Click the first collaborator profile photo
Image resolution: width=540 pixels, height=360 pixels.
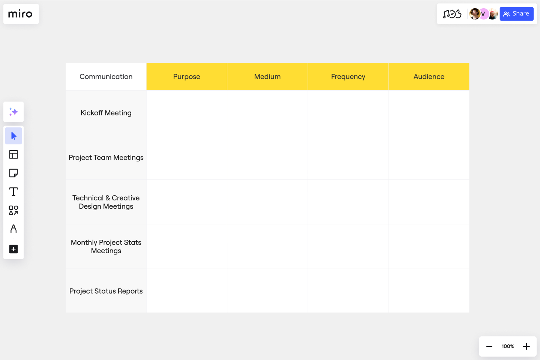pyautogui.click(x=475, y=13)
